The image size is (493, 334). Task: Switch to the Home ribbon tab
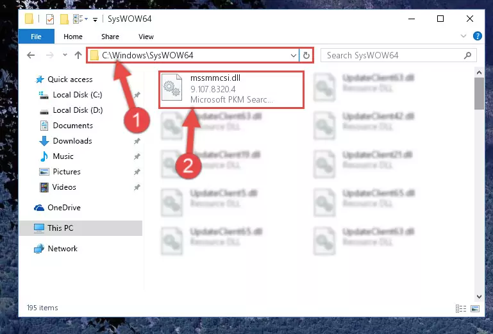[x=72, y=37]
